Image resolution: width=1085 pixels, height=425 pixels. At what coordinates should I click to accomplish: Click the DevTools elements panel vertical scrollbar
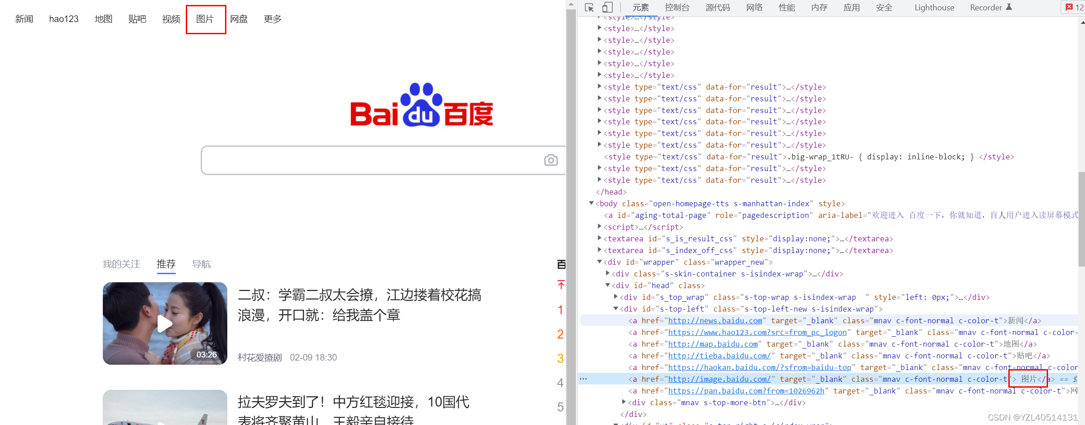1081,219
